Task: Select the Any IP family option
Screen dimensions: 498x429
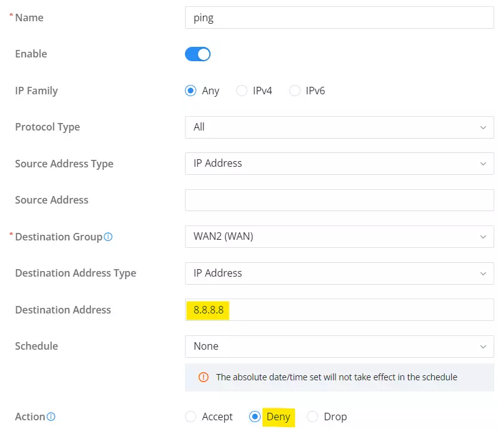Action: tap(191, 91)
